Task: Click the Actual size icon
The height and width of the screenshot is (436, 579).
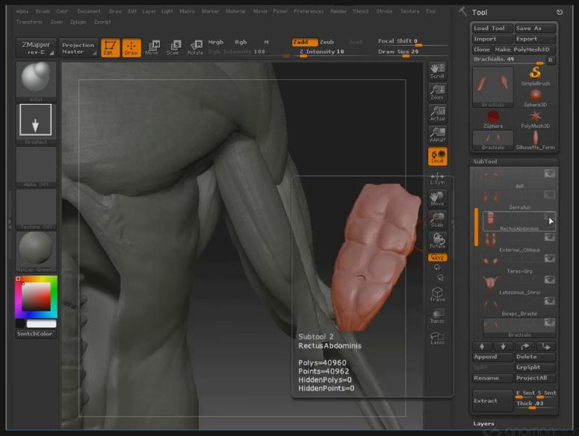Action: (x=437, y=114)
